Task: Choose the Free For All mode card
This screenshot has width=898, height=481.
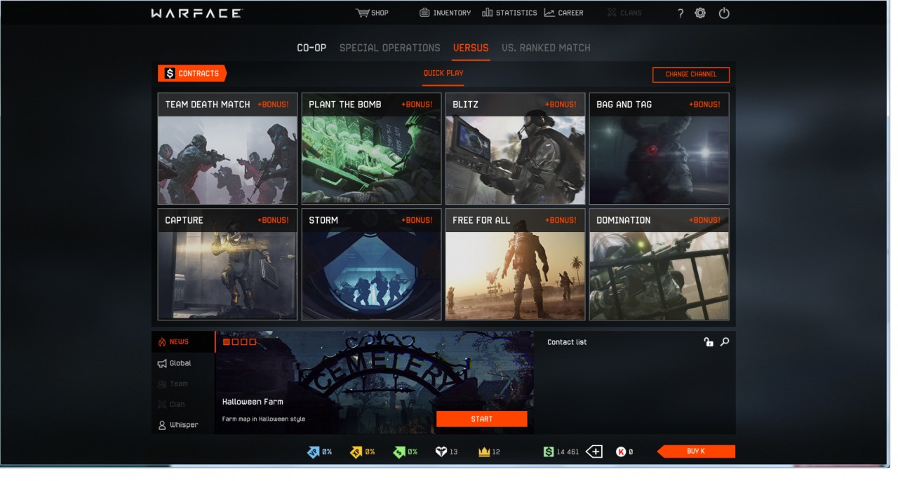Action: (x=516, y=264)
